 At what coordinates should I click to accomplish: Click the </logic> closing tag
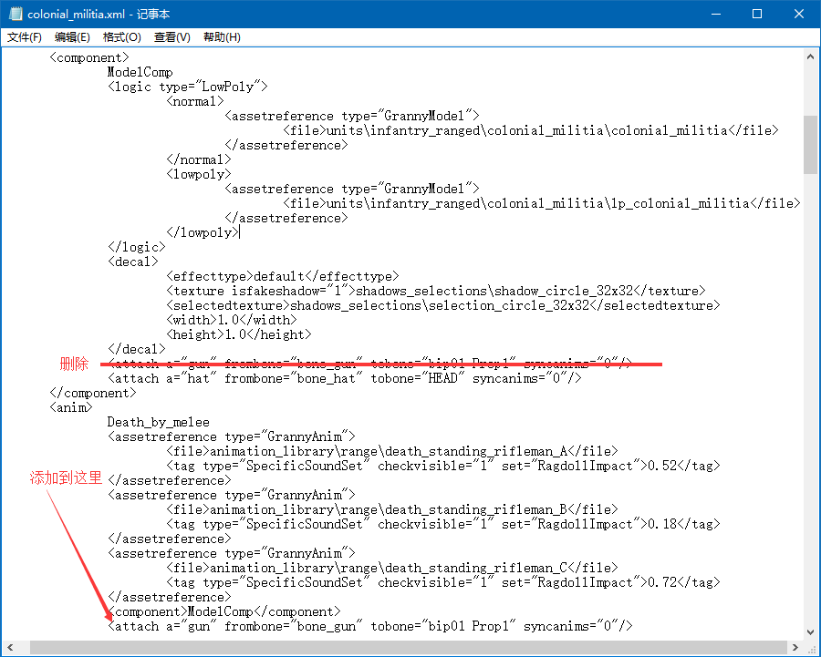pos(136,248)
